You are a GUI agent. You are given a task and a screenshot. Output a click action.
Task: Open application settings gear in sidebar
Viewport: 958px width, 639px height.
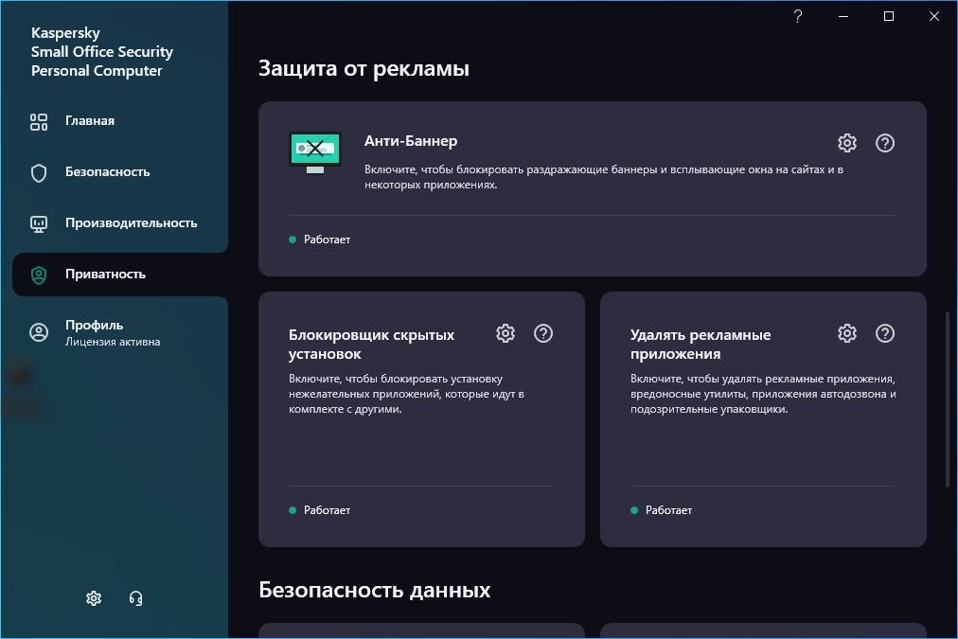(x=94, y=598)
